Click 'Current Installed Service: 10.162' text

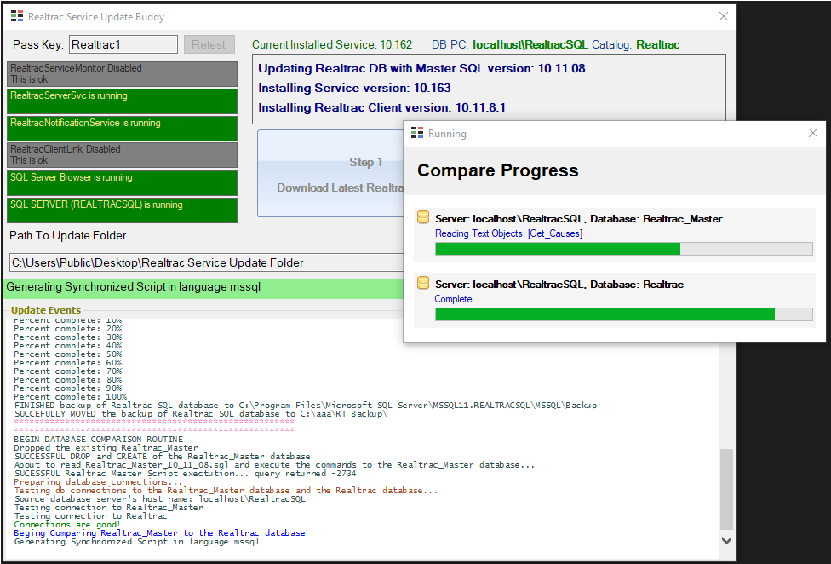(332, 44)
